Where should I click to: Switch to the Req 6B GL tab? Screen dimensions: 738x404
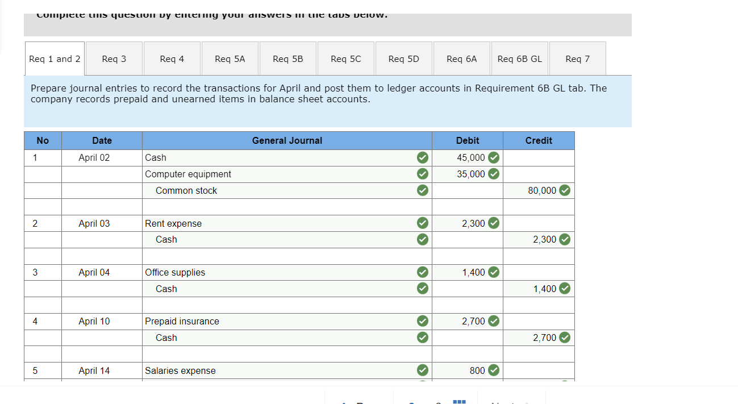point(519,58)
